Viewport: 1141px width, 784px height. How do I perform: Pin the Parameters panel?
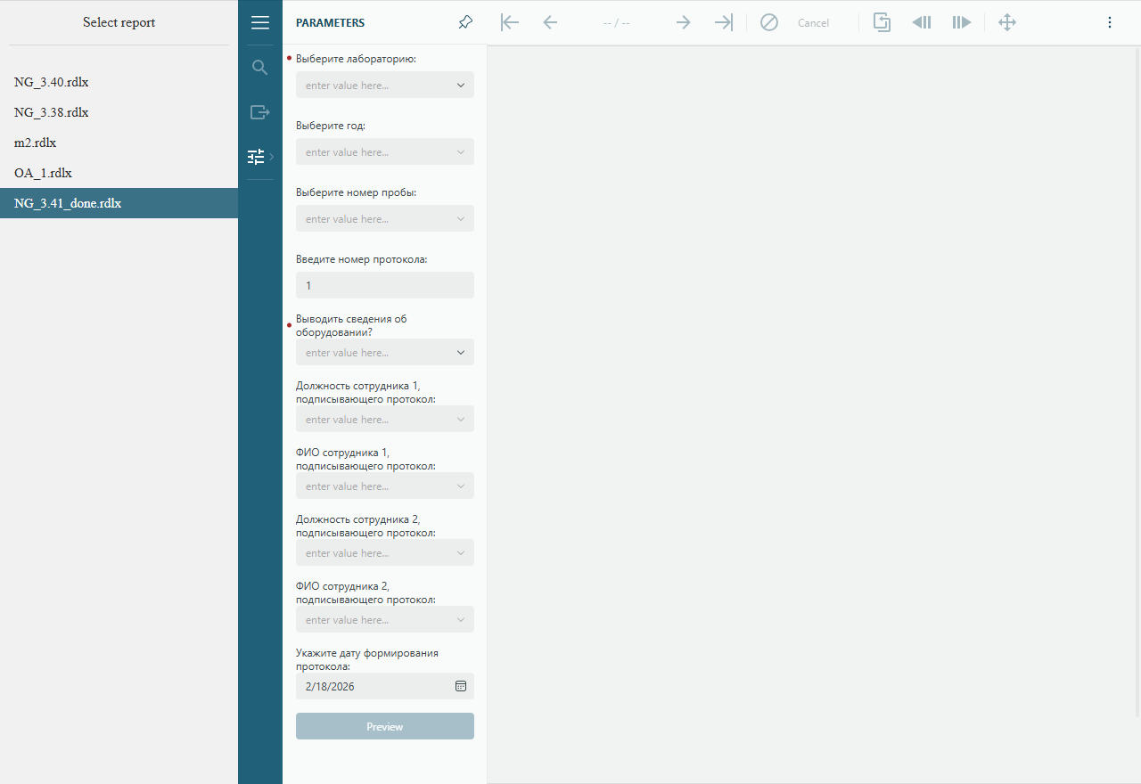[465, 23]
